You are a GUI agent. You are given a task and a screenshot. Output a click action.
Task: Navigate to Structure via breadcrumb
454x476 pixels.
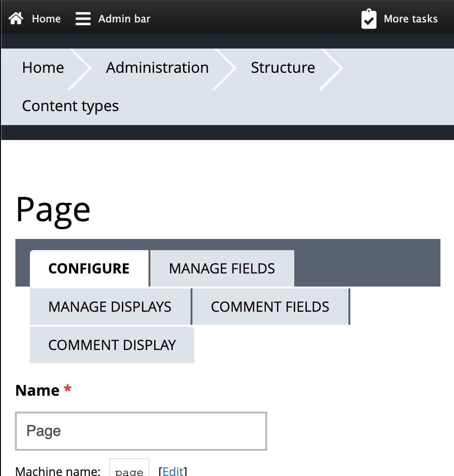tap(283, 68)
